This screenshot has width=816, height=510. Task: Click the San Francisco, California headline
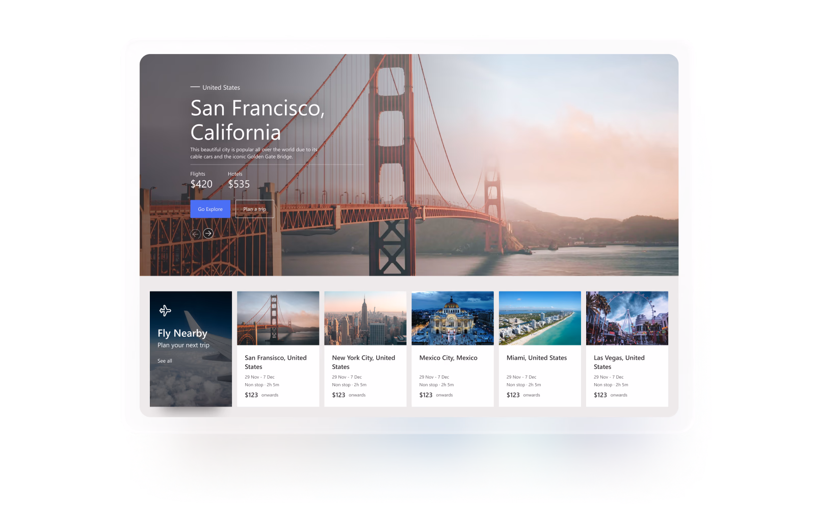point(257,120)
